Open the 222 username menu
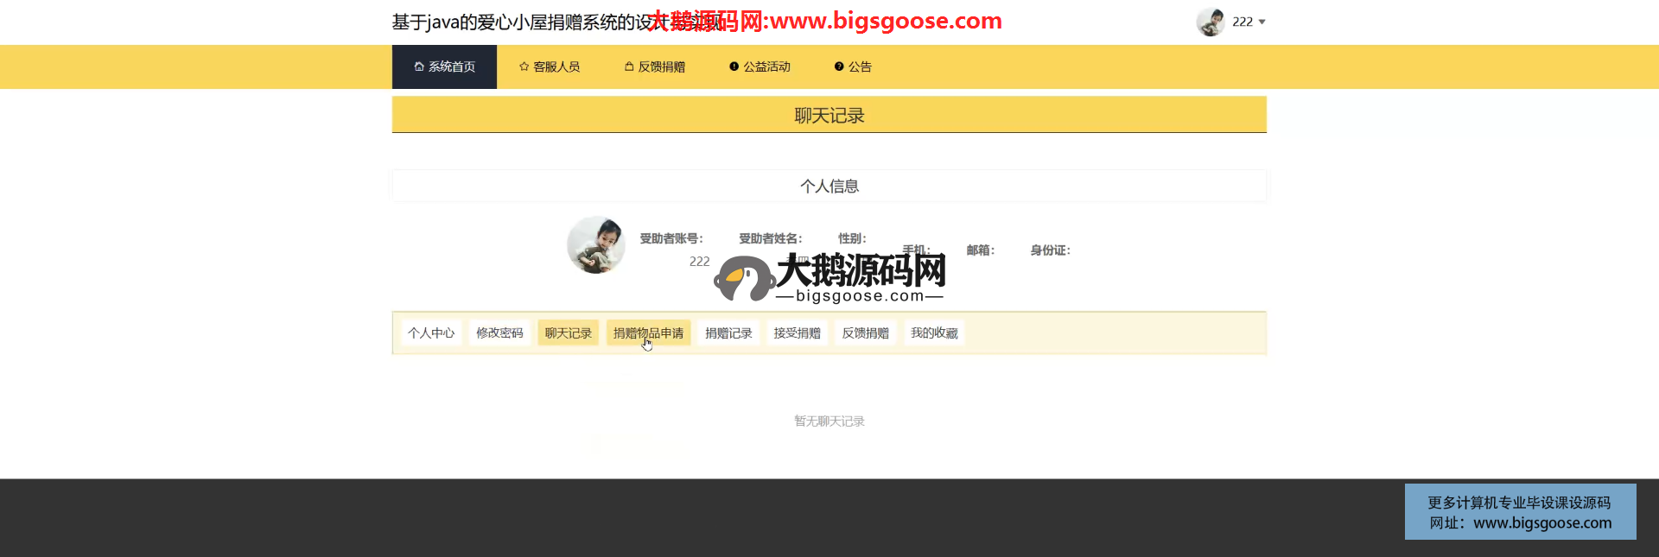1659x557 pixels. 1242,22
